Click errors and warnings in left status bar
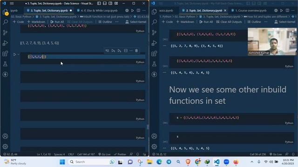This screenshot has height=167, width=298. click(10, 154)
